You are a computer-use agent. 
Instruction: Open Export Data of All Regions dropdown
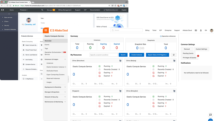tap(158, 55)
